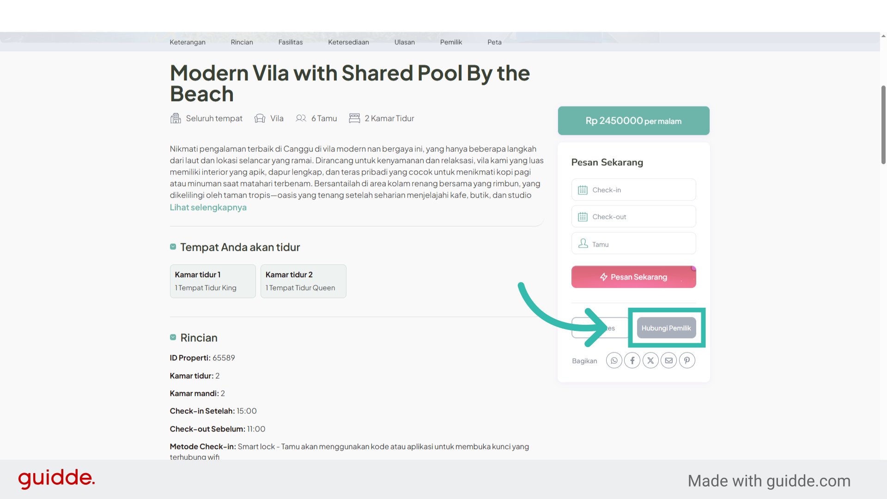Select the Kamar tidur 1 card
Viewport: 887px width, 499px height.
pos(213,281)
